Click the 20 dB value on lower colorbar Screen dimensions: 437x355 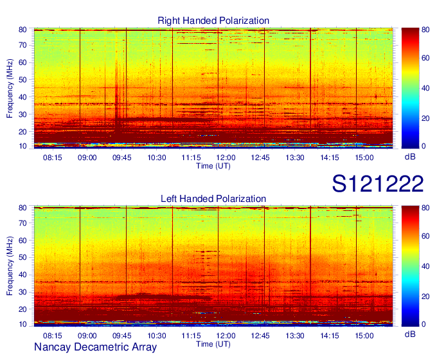[x=425, y=296]
